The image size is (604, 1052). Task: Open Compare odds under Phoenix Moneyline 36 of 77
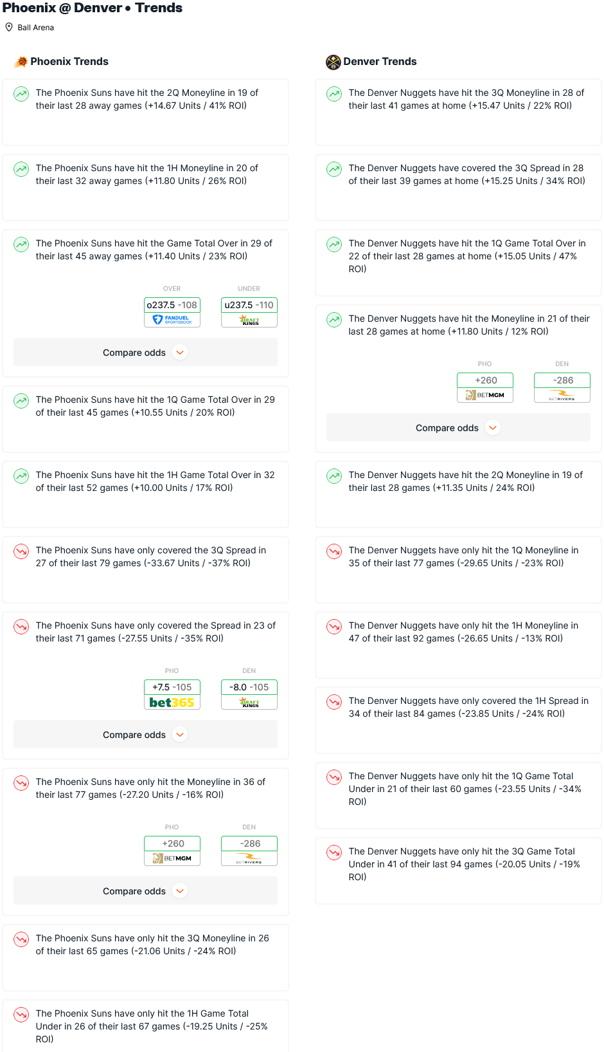pos(145,891)
